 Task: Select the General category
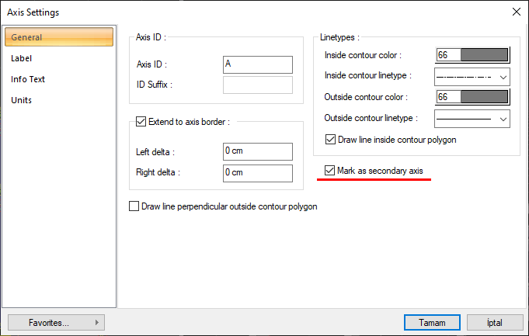(59, 37)
